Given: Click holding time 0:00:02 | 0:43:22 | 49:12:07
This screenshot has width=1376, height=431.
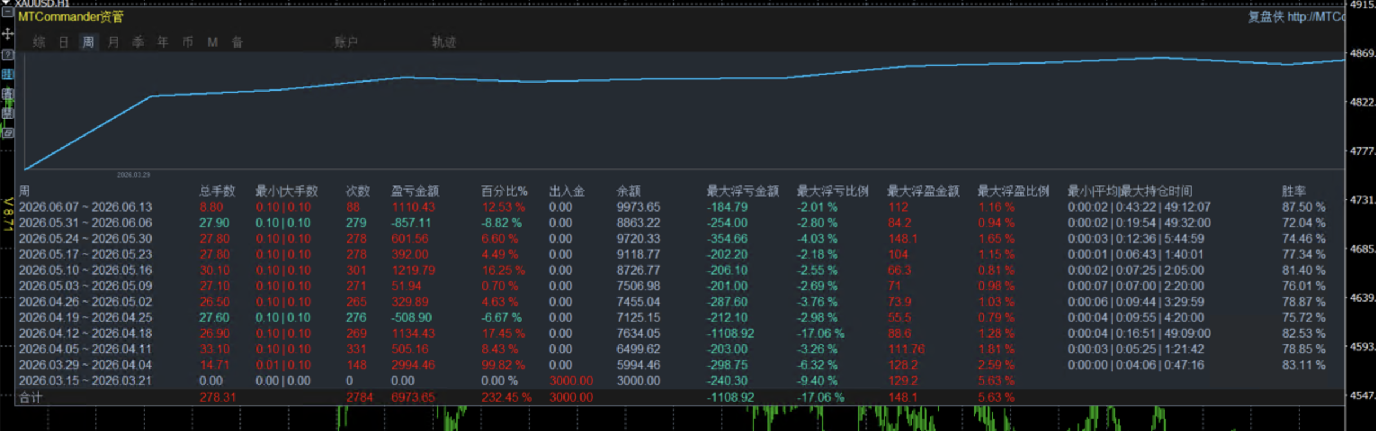Looking at the screenshot, I should coord(1139,207).
